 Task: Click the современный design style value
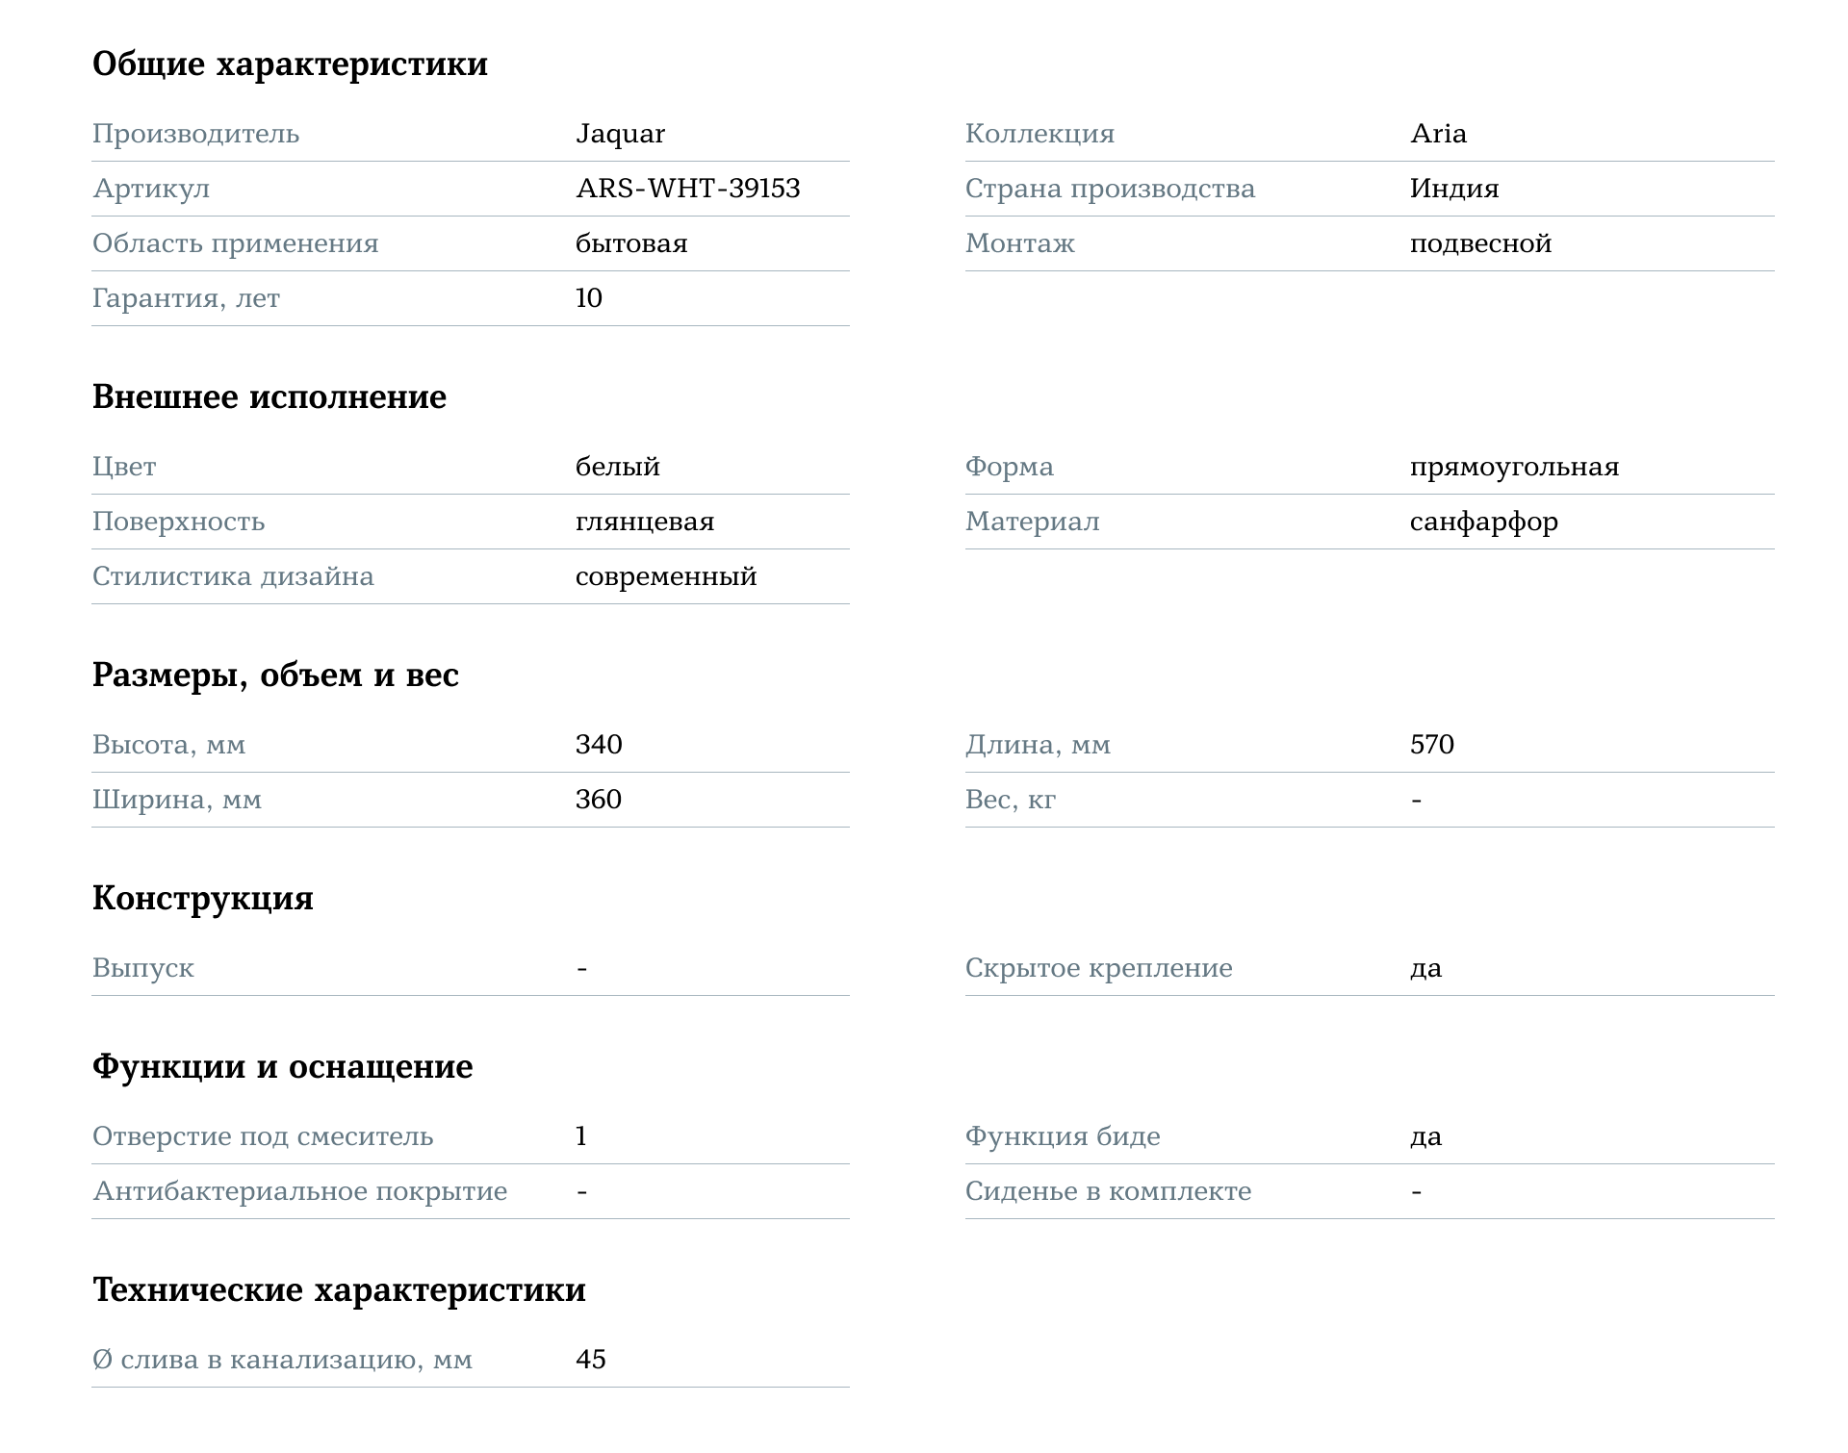point(666,576)
